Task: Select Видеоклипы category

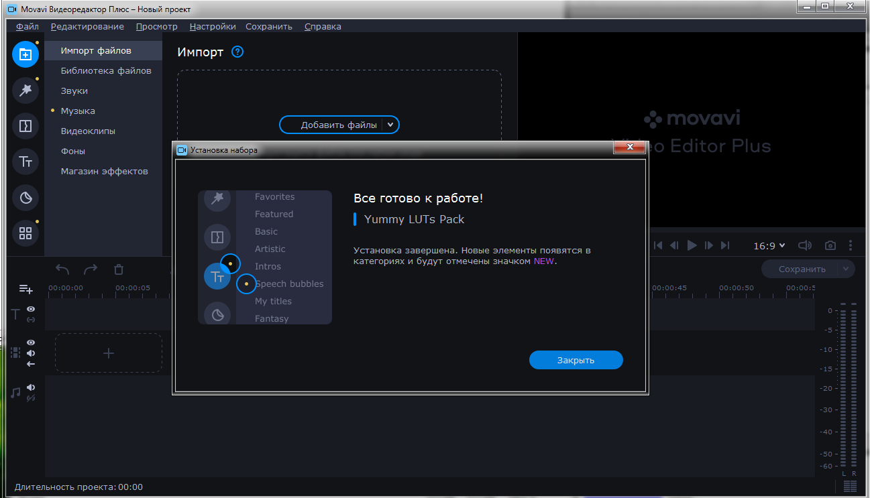Action: coord(103,131)
